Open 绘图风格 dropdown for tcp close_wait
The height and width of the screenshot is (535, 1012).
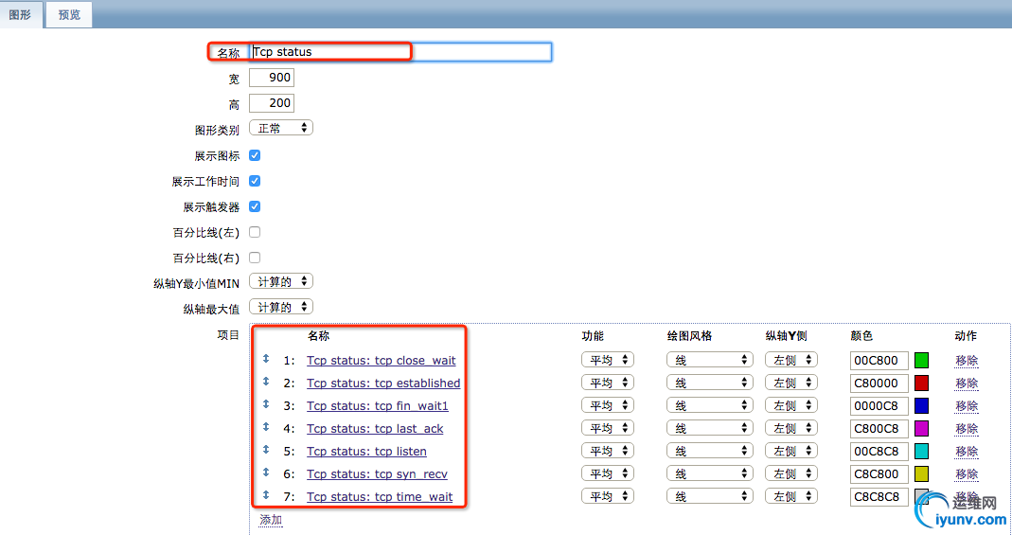point(709,360)
